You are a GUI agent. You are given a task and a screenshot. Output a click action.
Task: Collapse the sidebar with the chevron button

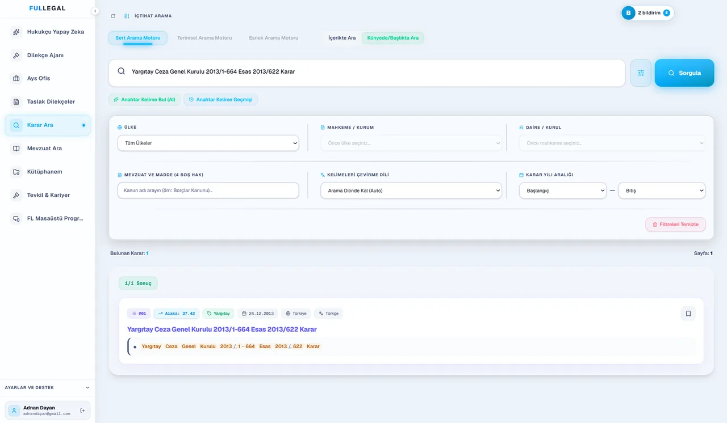[95, 11]
